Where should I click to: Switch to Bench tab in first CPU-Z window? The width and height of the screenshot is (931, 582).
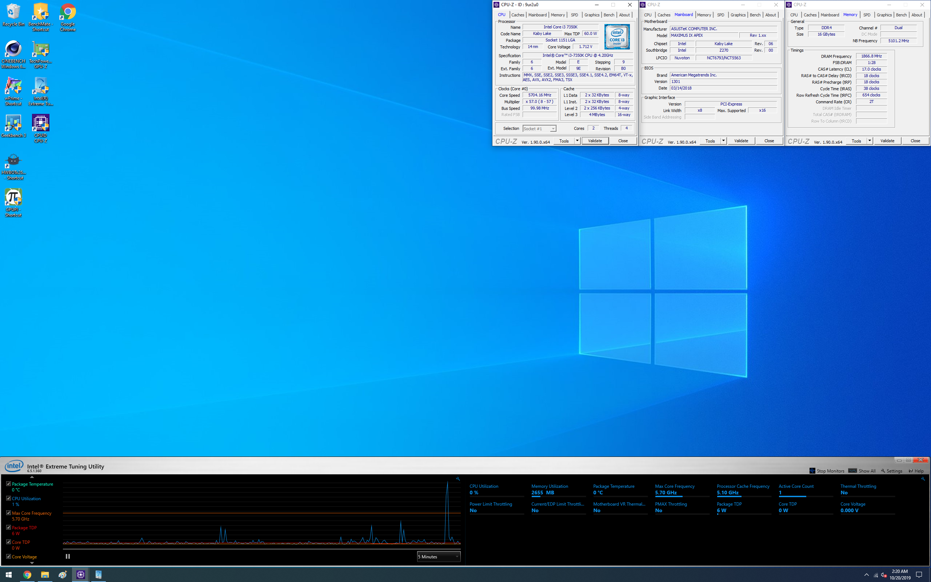[x=609, y=15]
